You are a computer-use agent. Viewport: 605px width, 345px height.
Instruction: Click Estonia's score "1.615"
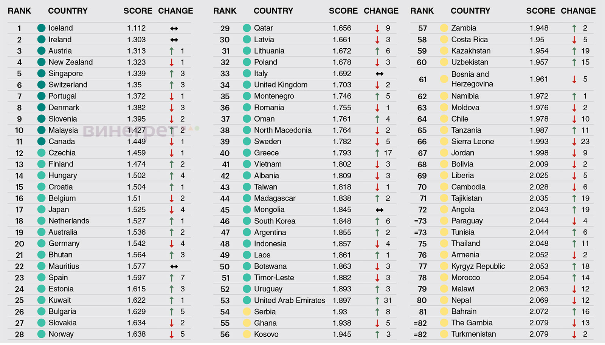point(137,289)
